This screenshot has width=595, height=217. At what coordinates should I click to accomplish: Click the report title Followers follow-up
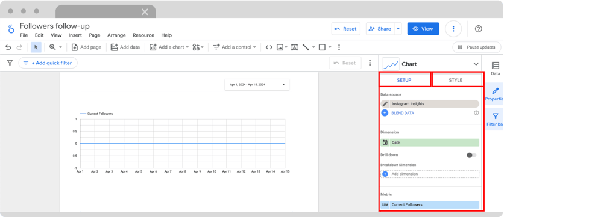[55, 26]
